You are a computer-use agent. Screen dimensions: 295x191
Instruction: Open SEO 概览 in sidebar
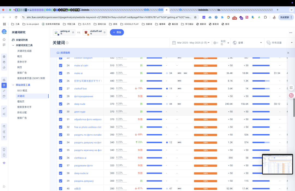(22, 91)
